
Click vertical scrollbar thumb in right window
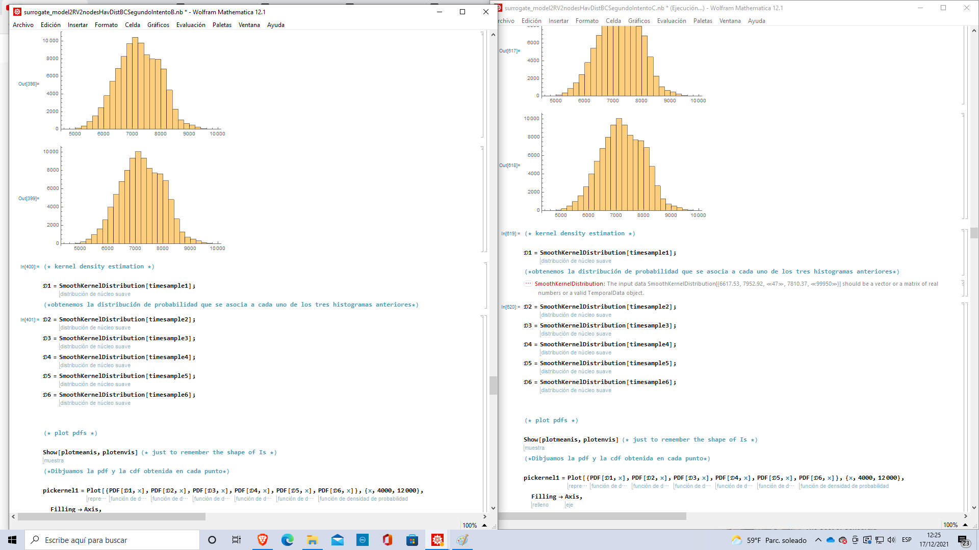point(974,233)
